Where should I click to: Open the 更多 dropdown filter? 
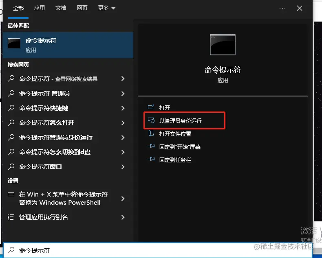pyautogui.click(x=106, y=8)
